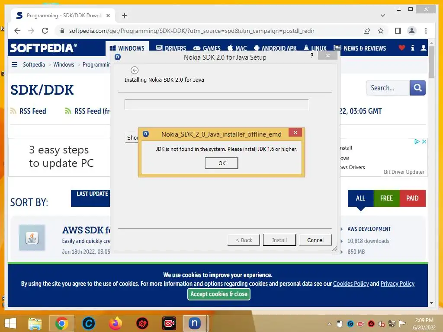Screen dimensions: 443x332
Task: Open the hamburger menu next to breadcrumbs
Action: [x=14, y=64]
